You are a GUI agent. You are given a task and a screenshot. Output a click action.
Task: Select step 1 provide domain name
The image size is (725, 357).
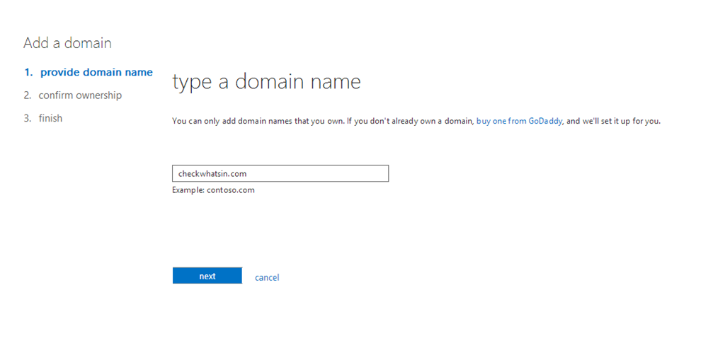(x=89, y=72)
